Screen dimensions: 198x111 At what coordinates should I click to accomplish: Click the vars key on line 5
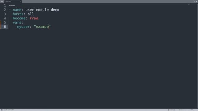pos(17,23)
